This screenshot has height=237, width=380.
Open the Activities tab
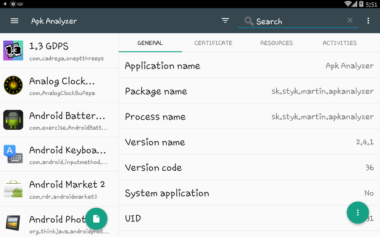coord(340,43)
